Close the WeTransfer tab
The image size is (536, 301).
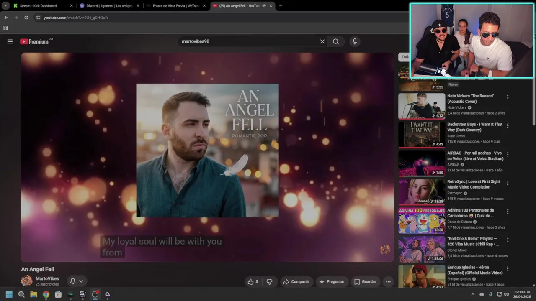click(x=204, y=6)
